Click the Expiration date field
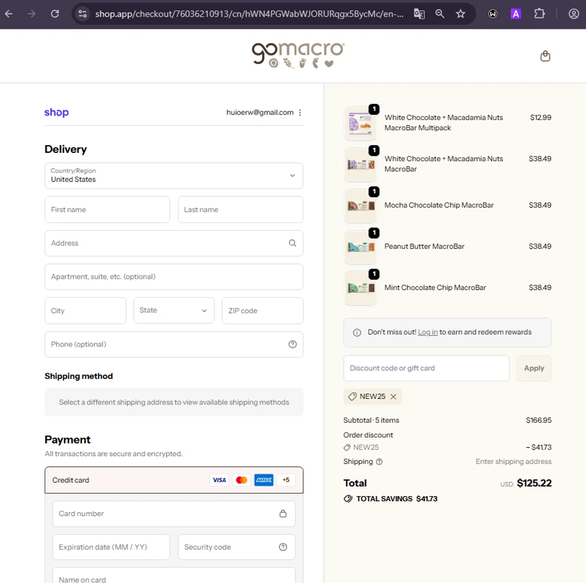The width and height of the screenshot is (586, 583). 111,547
